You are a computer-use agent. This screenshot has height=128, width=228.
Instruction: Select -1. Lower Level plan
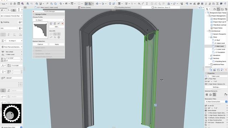pos(219,49)
